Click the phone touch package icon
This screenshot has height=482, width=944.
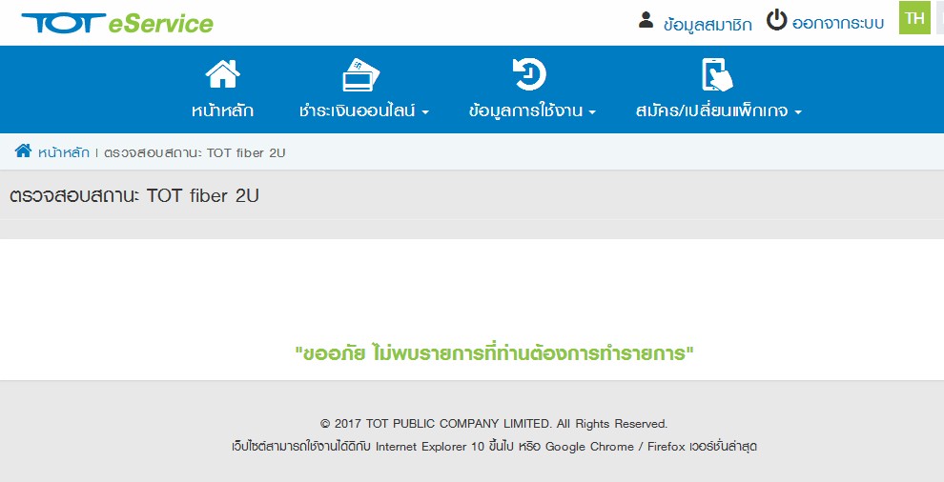pos(717,74)
